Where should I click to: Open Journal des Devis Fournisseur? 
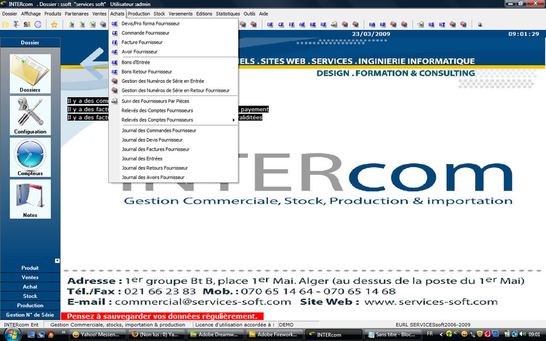[x=174, y=140]
